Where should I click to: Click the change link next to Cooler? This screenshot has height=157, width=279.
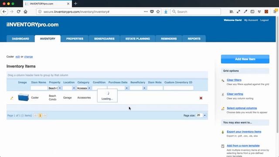click(x=28, y=57)
